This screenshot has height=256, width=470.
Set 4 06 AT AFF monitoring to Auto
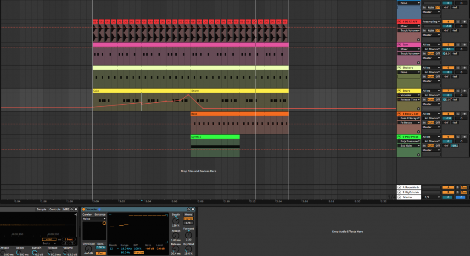pos(431,31)
